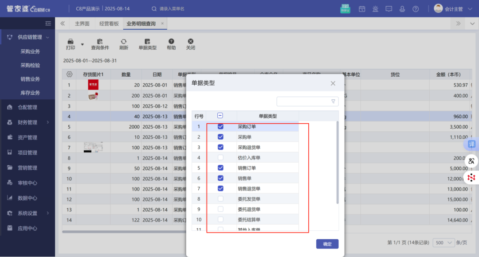Switch to the 经营看板 tab
This screenshot has width=479, height=257.
pyautogui.click(x=109, y=23)
